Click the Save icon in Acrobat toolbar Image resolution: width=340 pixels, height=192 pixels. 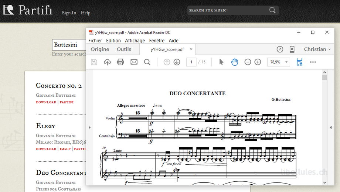(94, 62)
